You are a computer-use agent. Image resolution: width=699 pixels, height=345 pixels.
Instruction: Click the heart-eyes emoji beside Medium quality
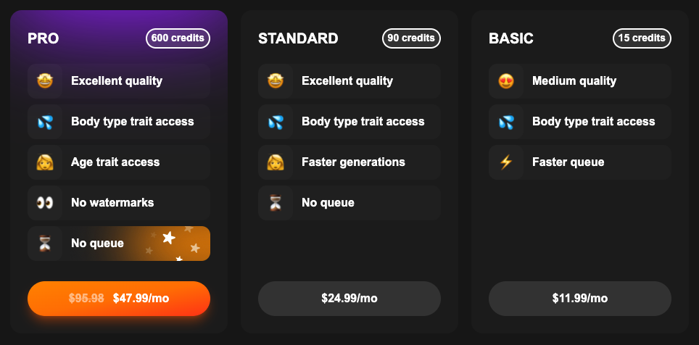pyautogui.click(x=506, y=81)
